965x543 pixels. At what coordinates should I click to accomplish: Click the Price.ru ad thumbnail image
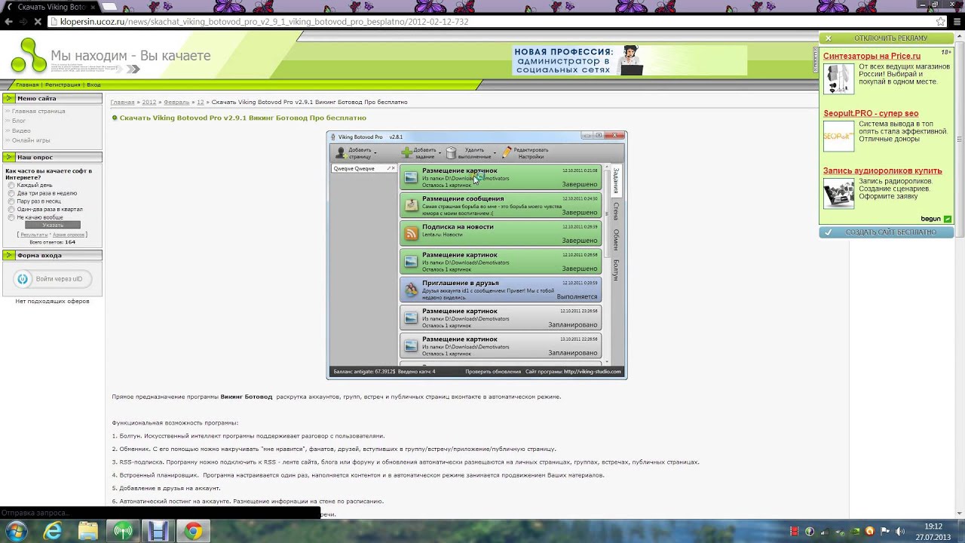838,78
